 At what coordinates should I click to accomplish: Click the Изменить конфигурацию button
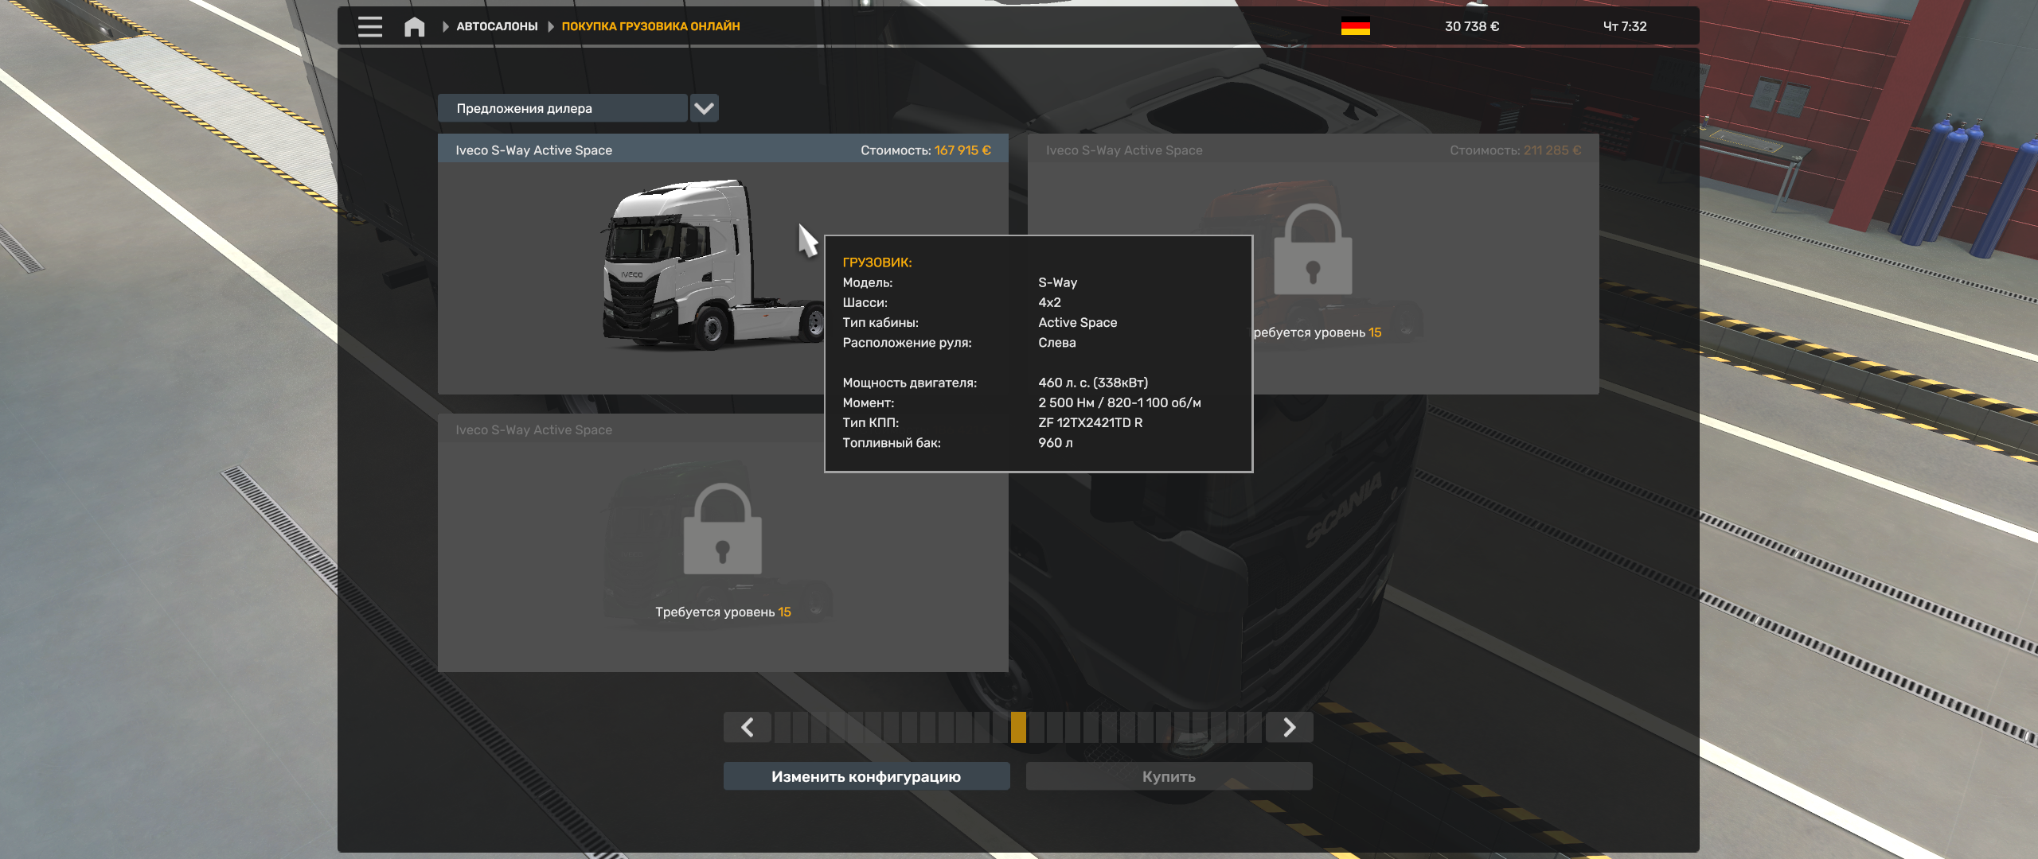pyautogui.click(x=866, y=776)
